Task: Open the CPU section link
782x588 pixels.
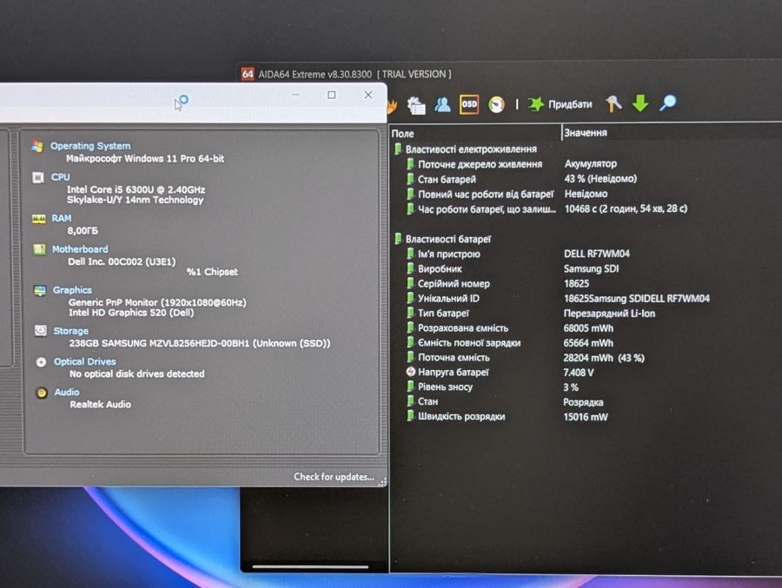Action: pos(60,177)
